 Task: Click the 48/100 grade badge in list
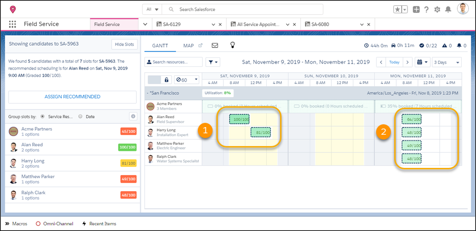[x=128, y=194]
